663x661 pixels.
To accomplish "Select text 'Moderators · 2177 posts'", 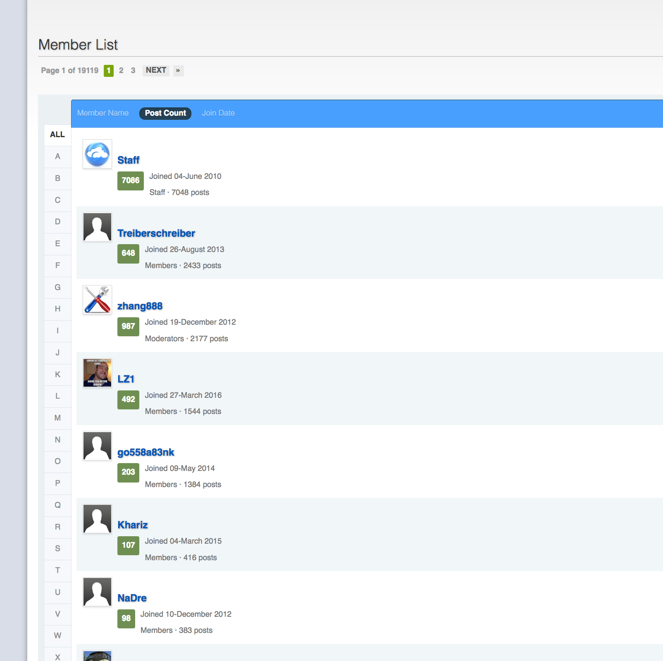I will (186, 339).
